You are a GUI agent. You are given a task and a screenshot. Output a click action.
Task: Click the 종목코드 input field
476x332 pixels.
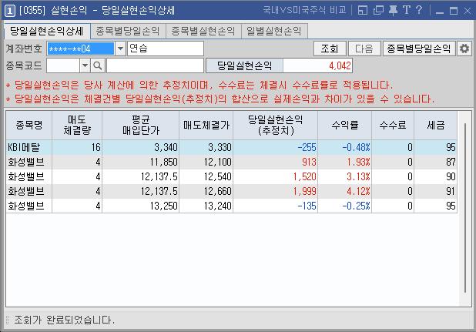(63, 65)
